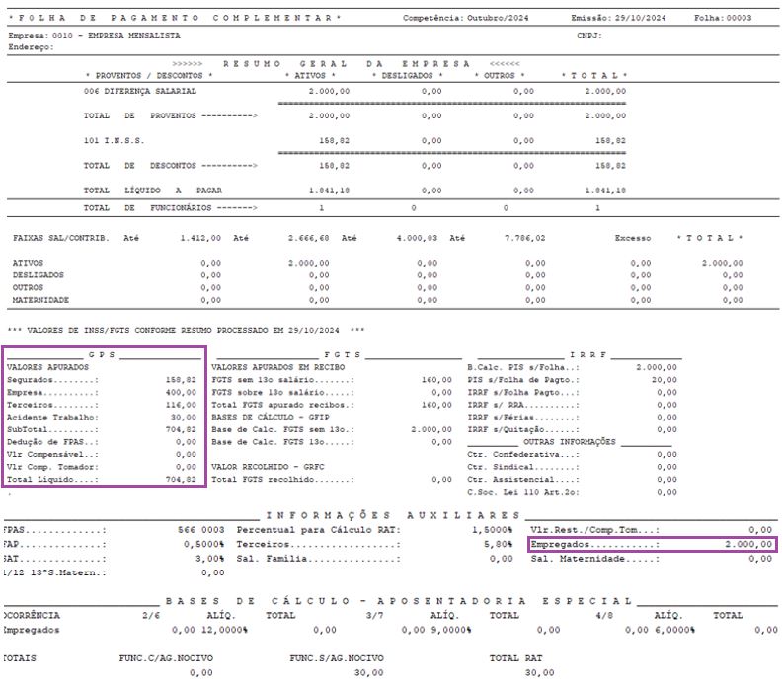Click the 'FGTS sem 13o salário' line
Viewport: 782px width, 687px height.
pyautogui.click(x=332, y=380)
